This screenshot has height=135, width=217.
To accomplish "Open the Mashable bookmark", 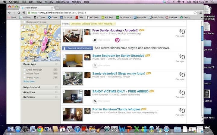I will click(x=140, y=17).
